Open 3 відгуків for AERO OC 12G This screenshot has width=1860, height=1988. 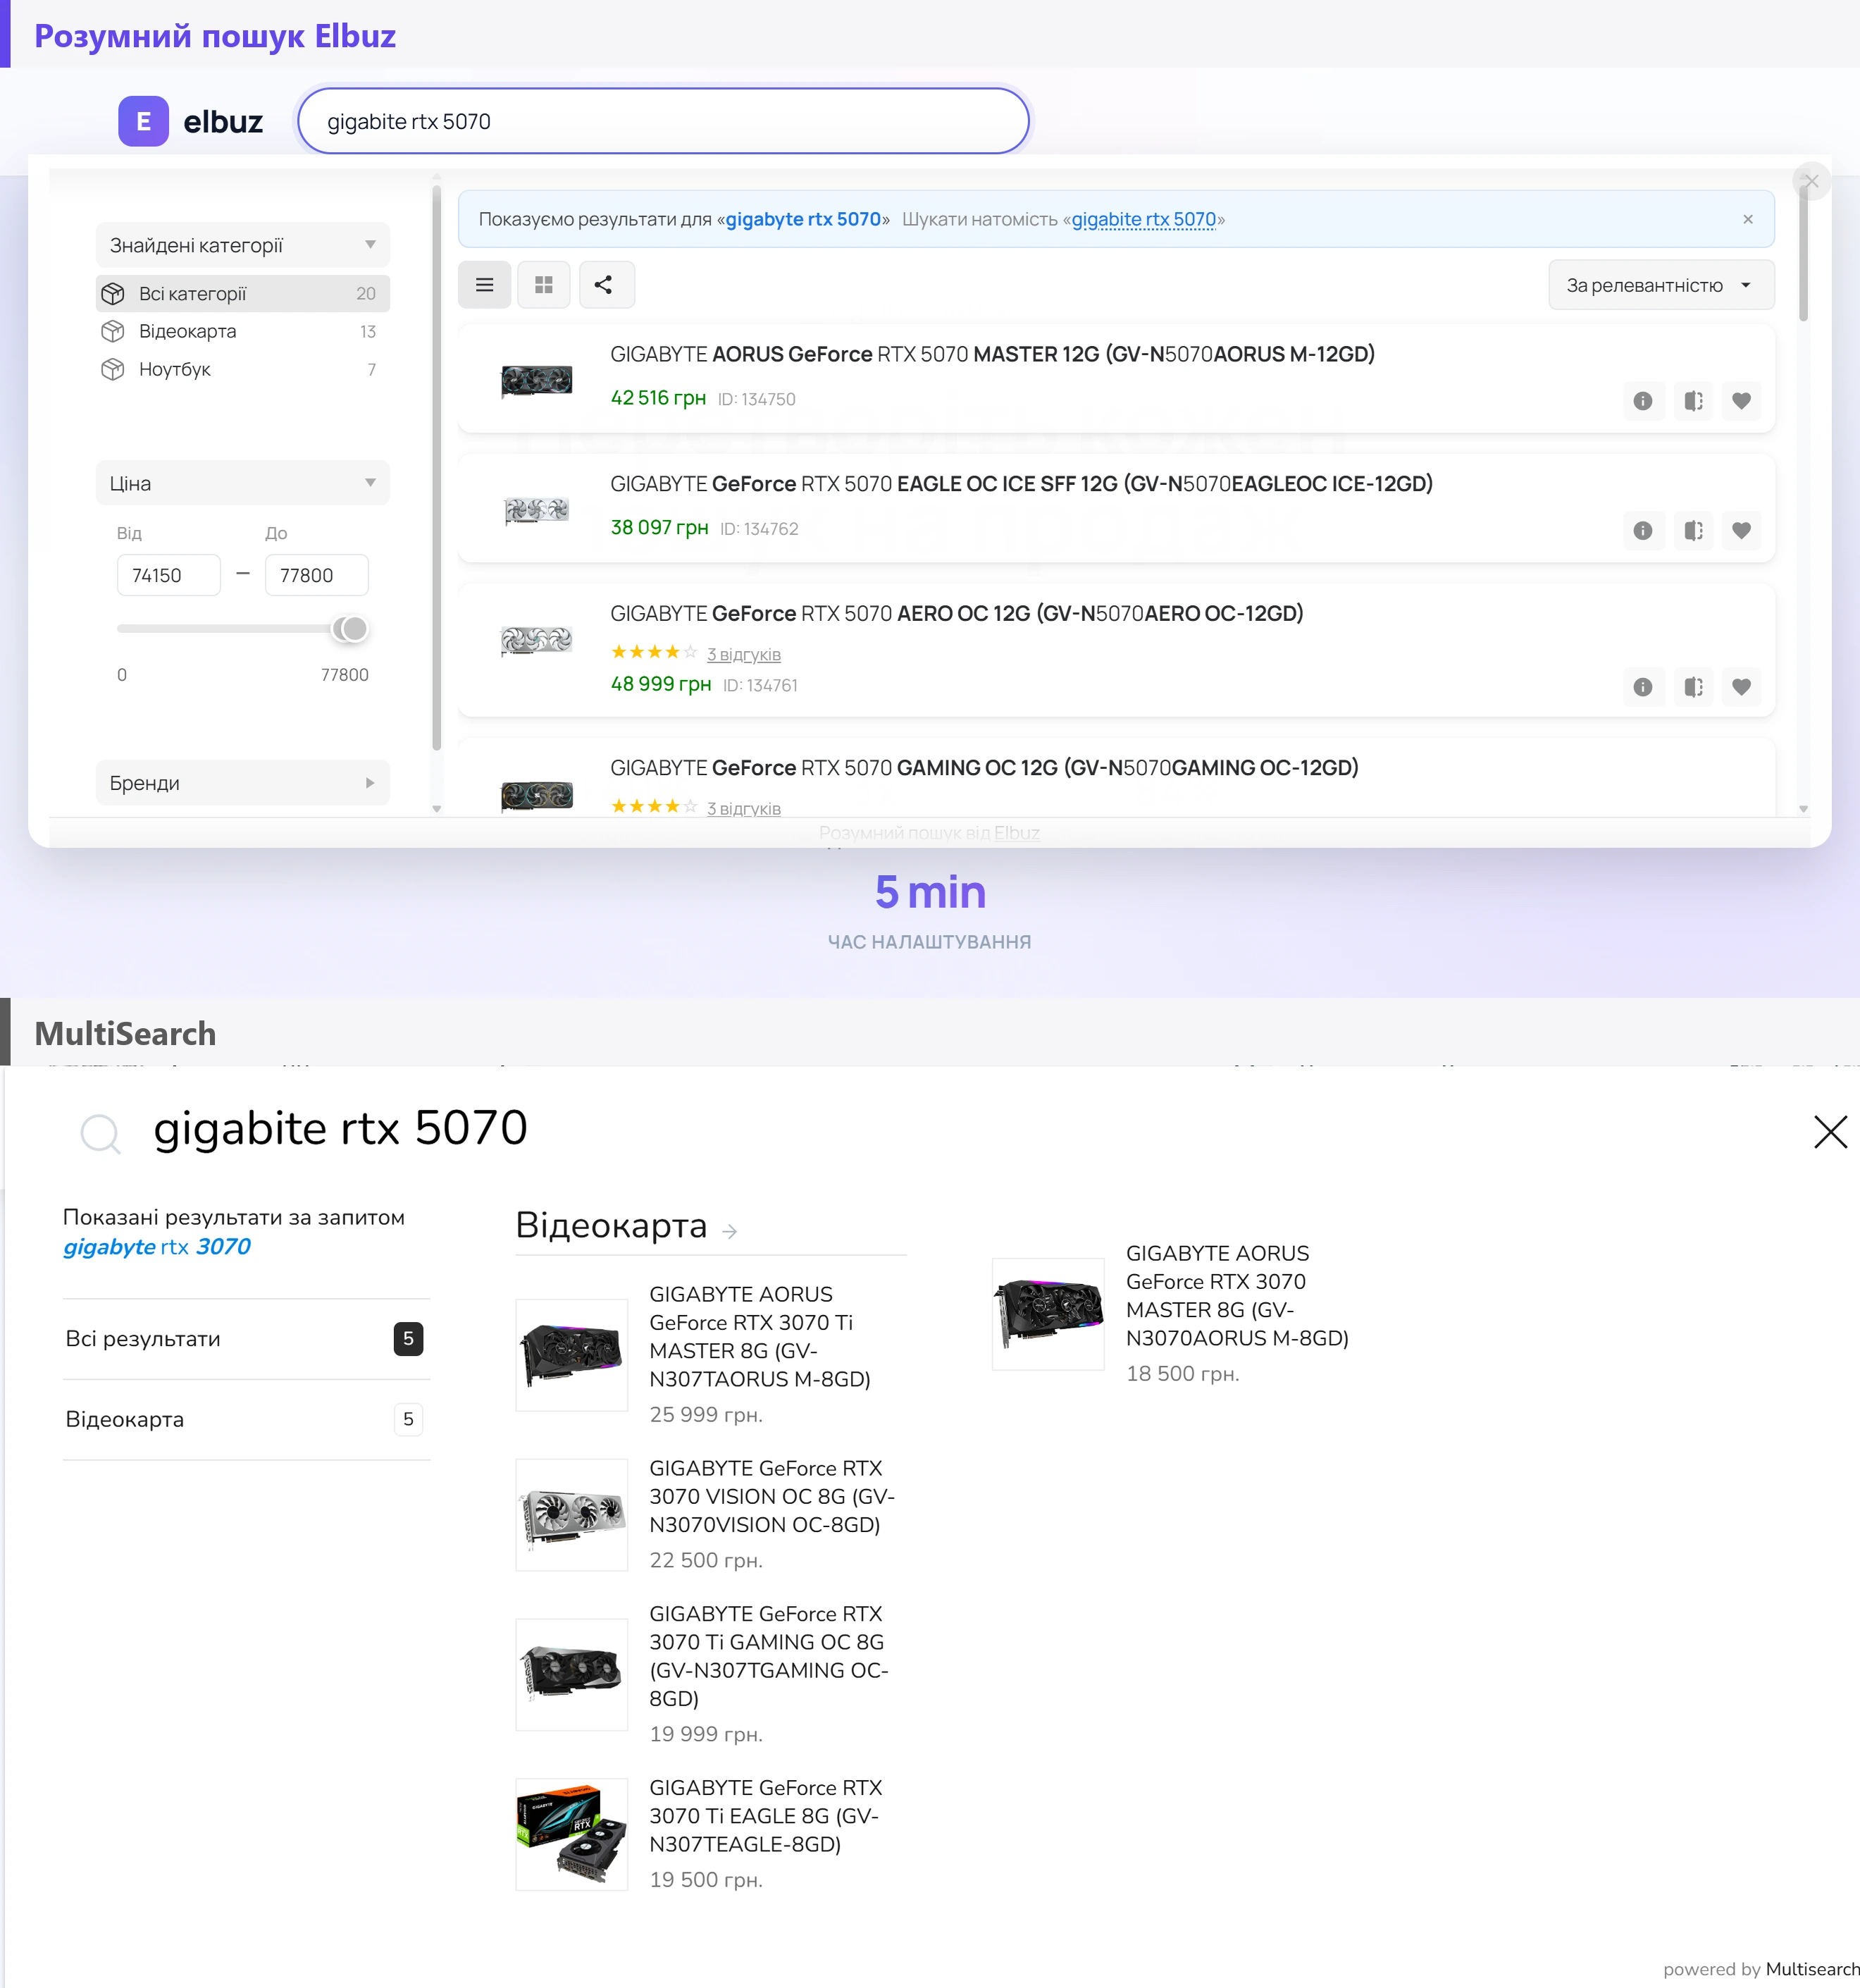(x=744, y=654)
